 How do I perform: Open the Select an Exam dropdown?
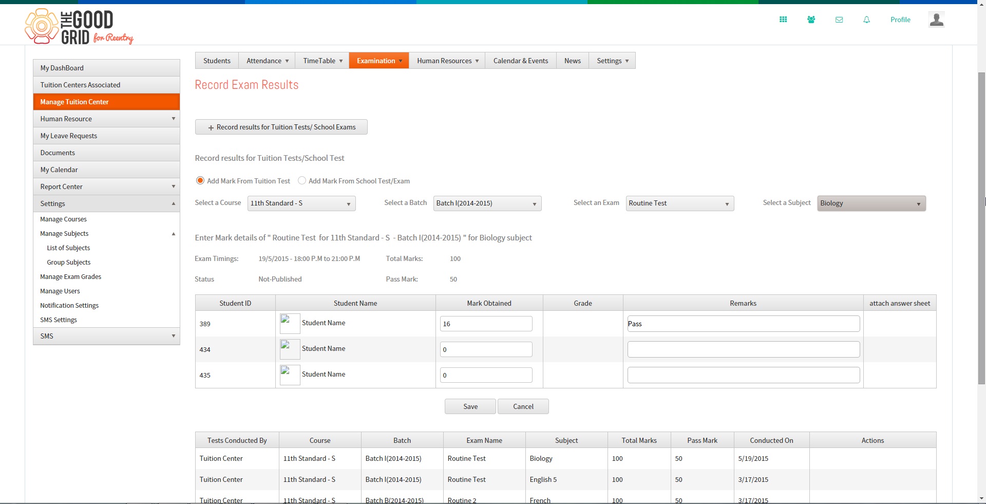[x=680, y=203]
